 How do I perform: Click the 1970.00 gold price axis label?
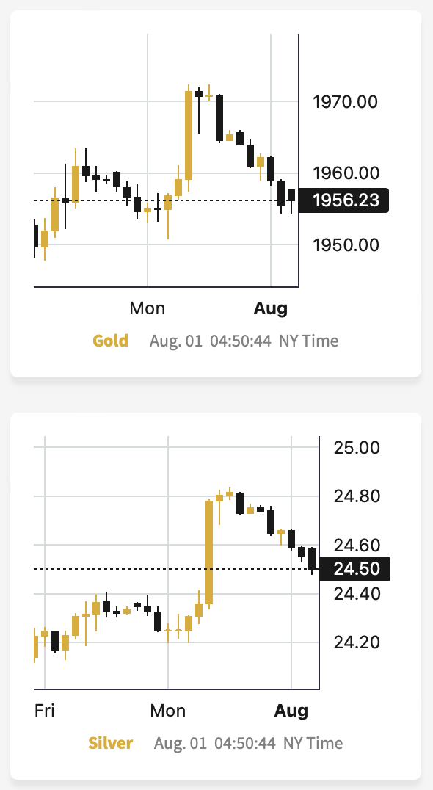pyautogui.click(x=346, y=102)
